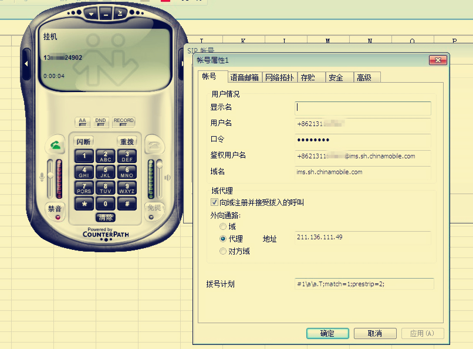Image resolution: width=473 pixels, height=349 pixels.
Task: Toggle the 禁音 mute button
Action: click(55, 212)
